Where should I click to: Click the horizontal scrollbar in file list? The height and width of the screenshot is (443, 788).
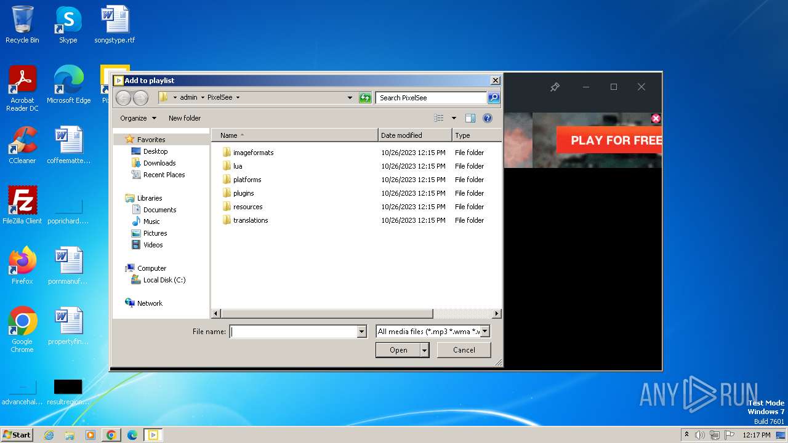[326, 314]
